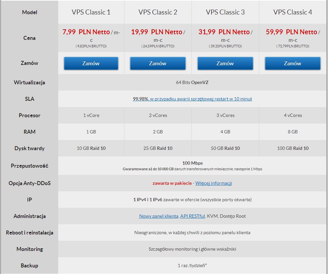328x274 pixels.
Task: Click the 4 vCores cell
Action: (293, 115)
